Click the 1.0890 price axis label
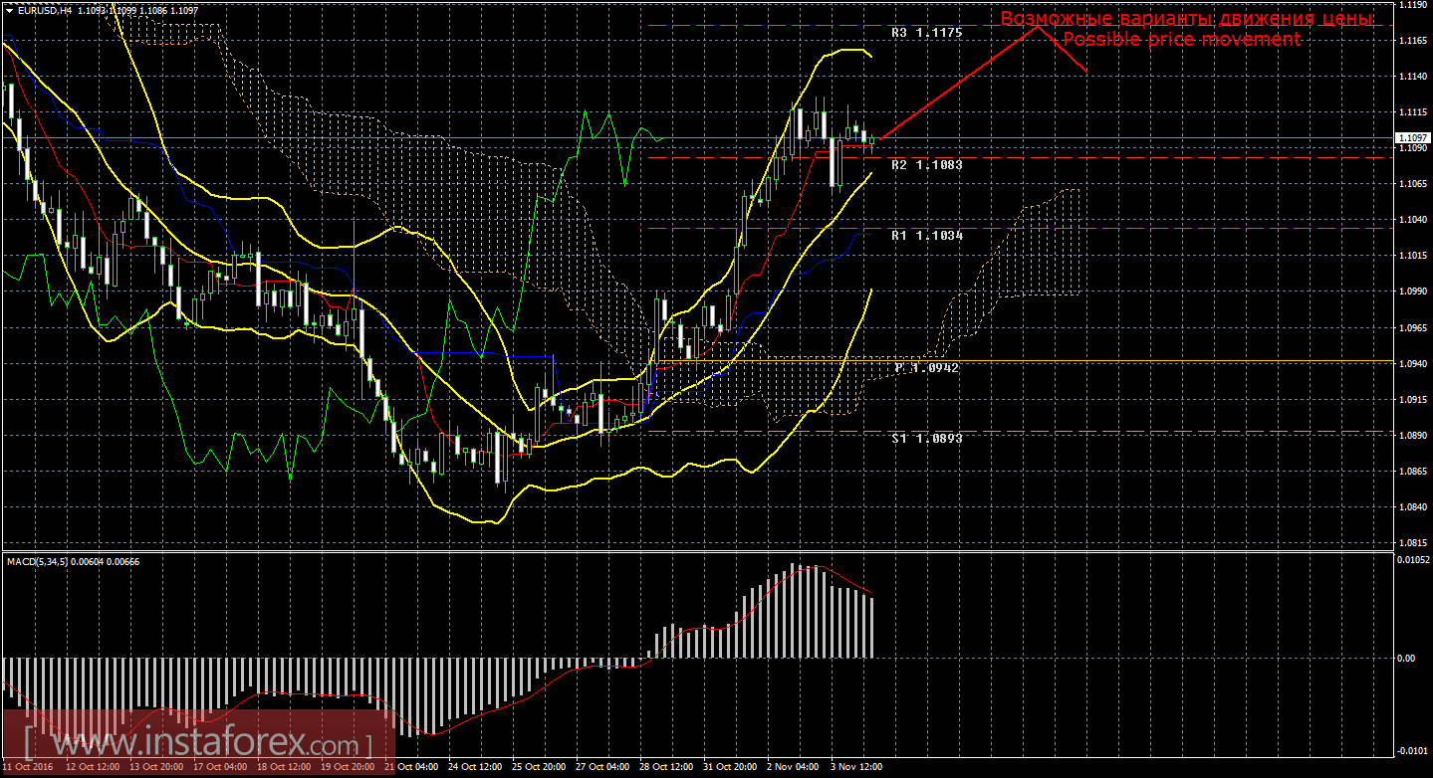The height and width of the screenshot is (778, 1433). tap(1413, 436)
